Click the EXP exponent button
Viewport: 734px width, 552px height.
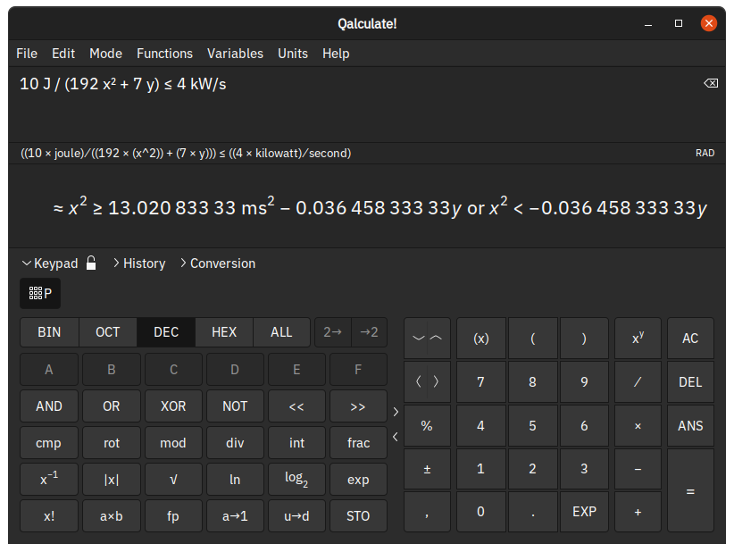point(584,511)
